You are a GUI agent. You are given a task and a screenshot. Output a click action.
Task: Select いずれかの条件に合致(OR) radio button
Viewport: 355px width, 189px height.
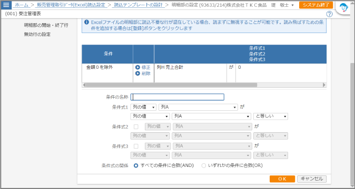(204, 165)
